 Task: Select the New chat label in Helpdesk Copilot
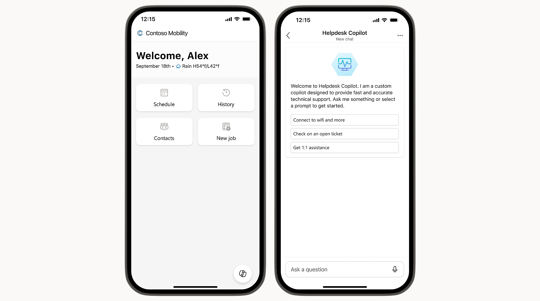coord(344,39)
